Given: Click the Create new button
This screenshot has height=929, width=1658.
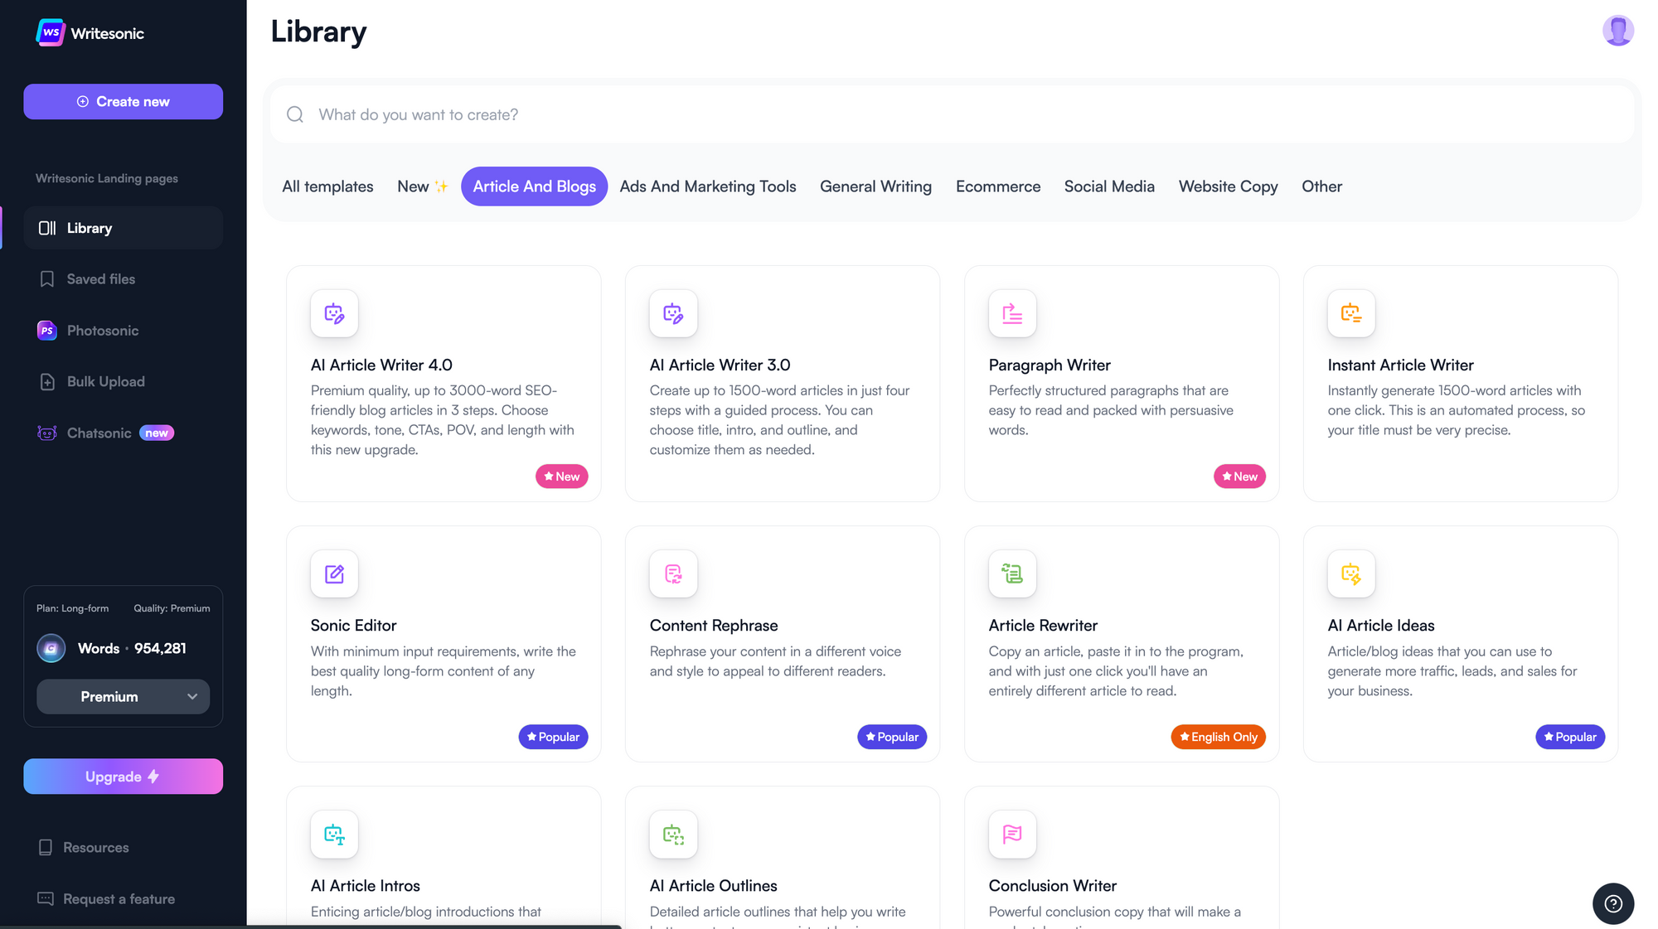Looking at the screenshot, I should 123,101.
